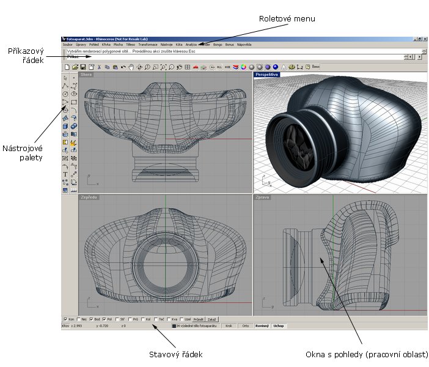
Task: Click the Open file folder icon
Action: click(x=74, y=66)
